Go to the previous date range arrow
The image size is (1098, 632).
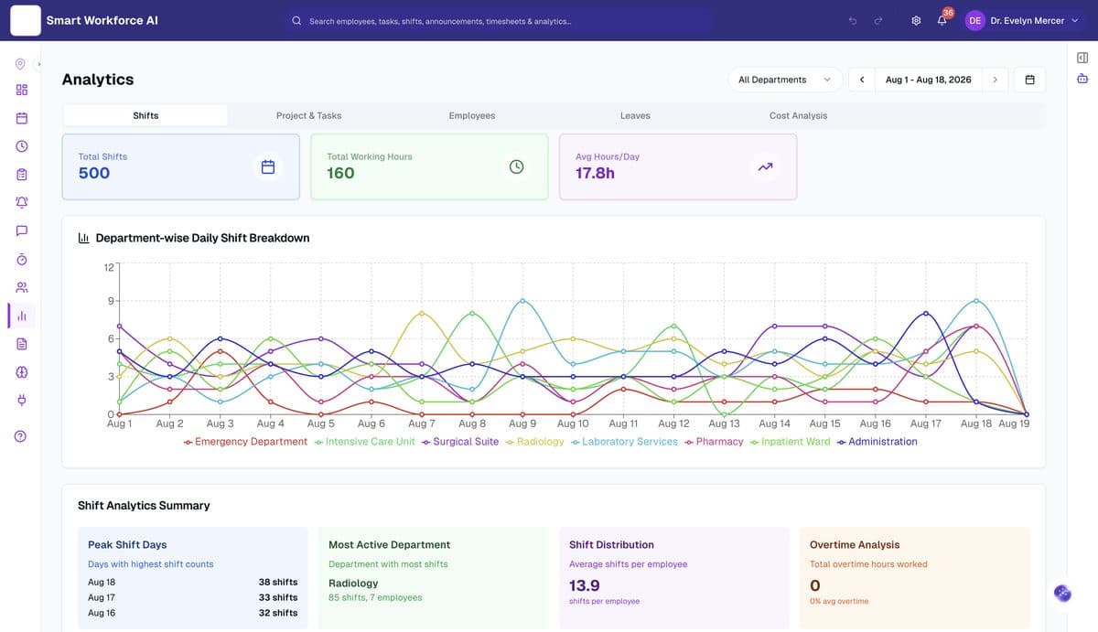[862, 80]
